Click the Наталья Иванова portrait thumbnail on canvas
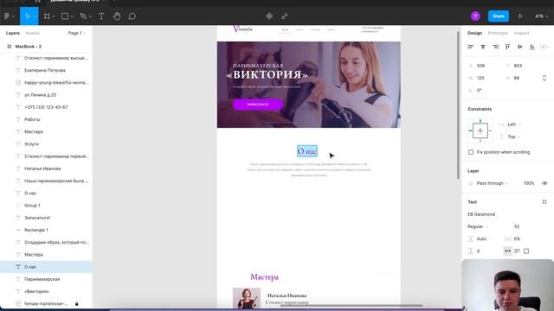The image size is (554, 311). click(246, 299)
